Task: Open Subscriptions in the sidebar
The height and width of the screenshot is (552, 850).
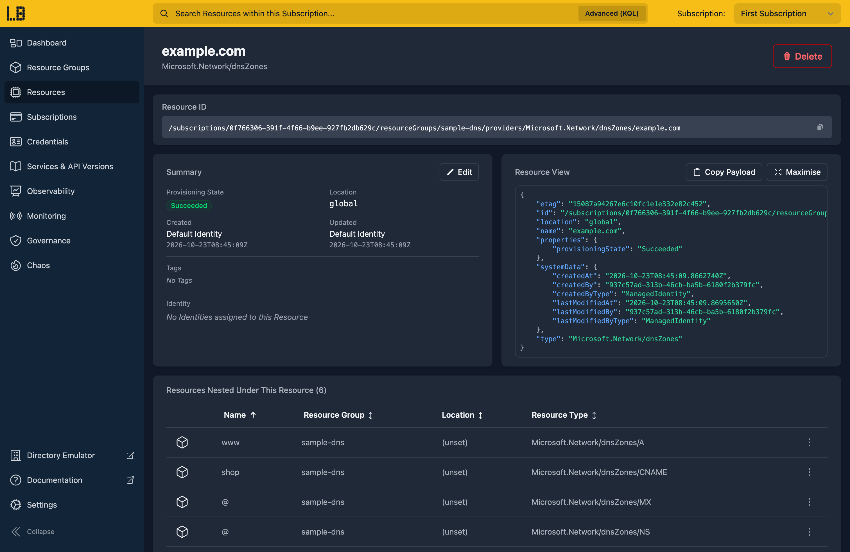Action: pos(72,117)
